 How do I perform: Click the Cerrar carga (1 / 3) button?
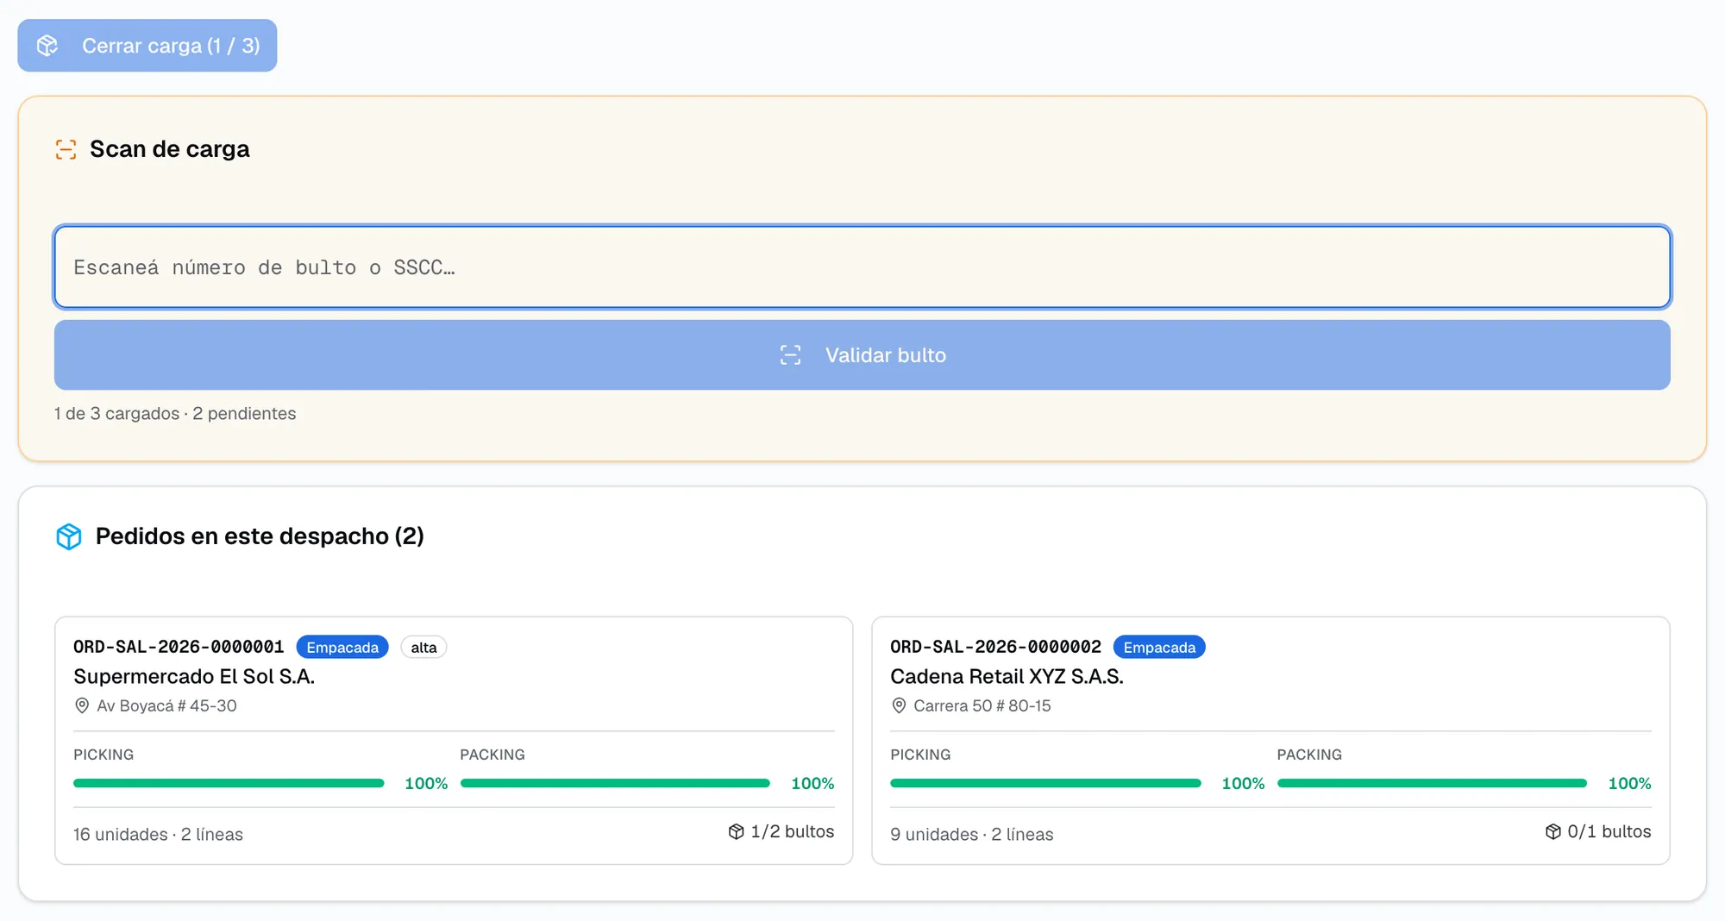coord(147,46)
